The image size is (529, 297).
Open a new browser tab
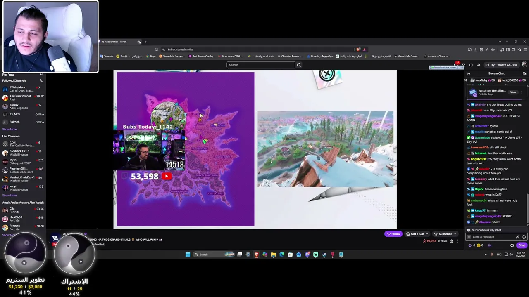(145, 42)
